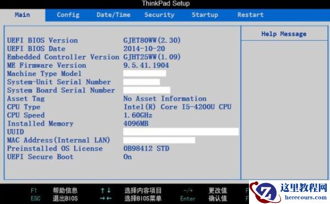This screenshot has height=204, width=330.
Task: Select MAC Address (Internal LAN) label
Action: [58, 140]
